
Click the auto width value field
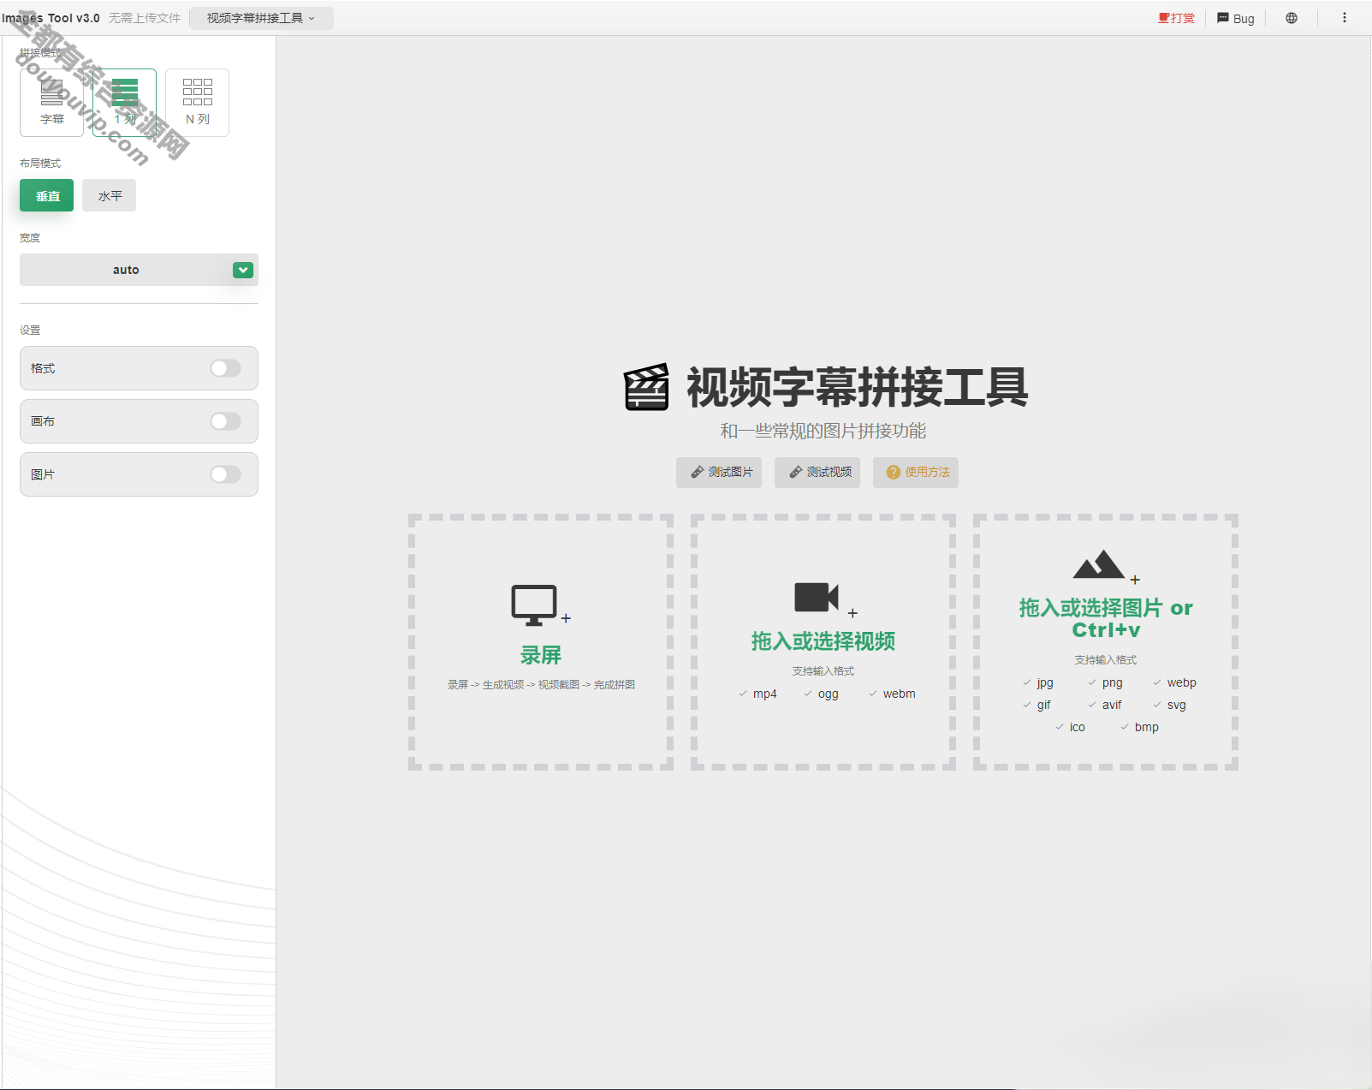(126, 270)
